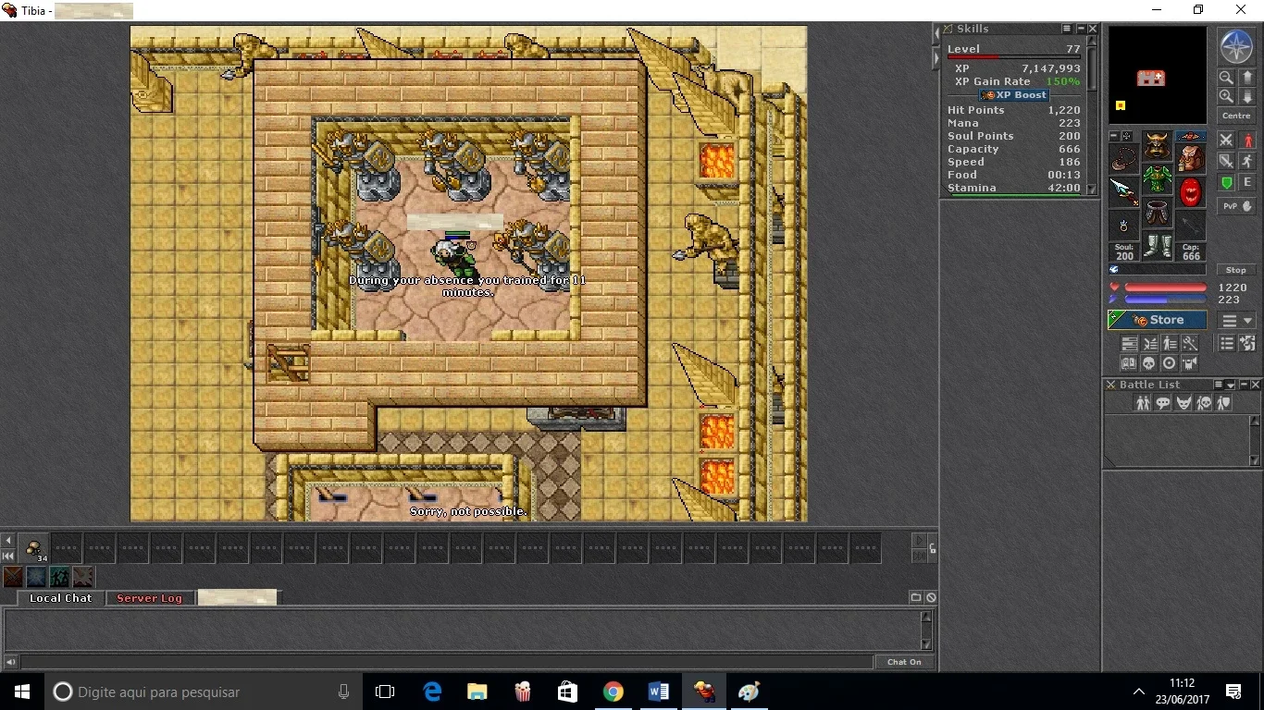Screen dimensions: 1264x710
Task: Toggle stand mode red figure
Action: (x=1247, y=140)
